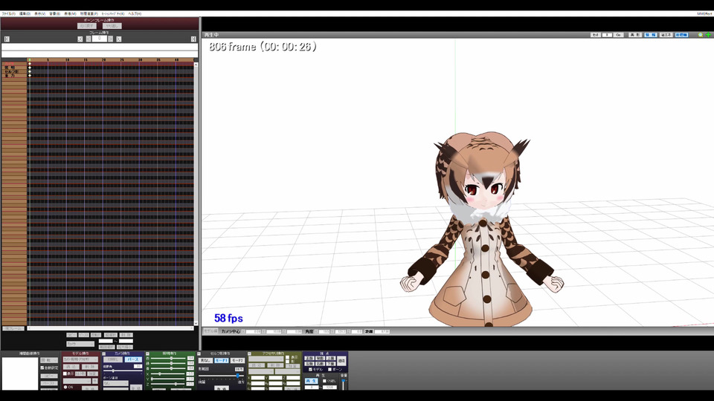Select モード2 self-shadow mode
714x401 pixels.
[x=238, y=361]
